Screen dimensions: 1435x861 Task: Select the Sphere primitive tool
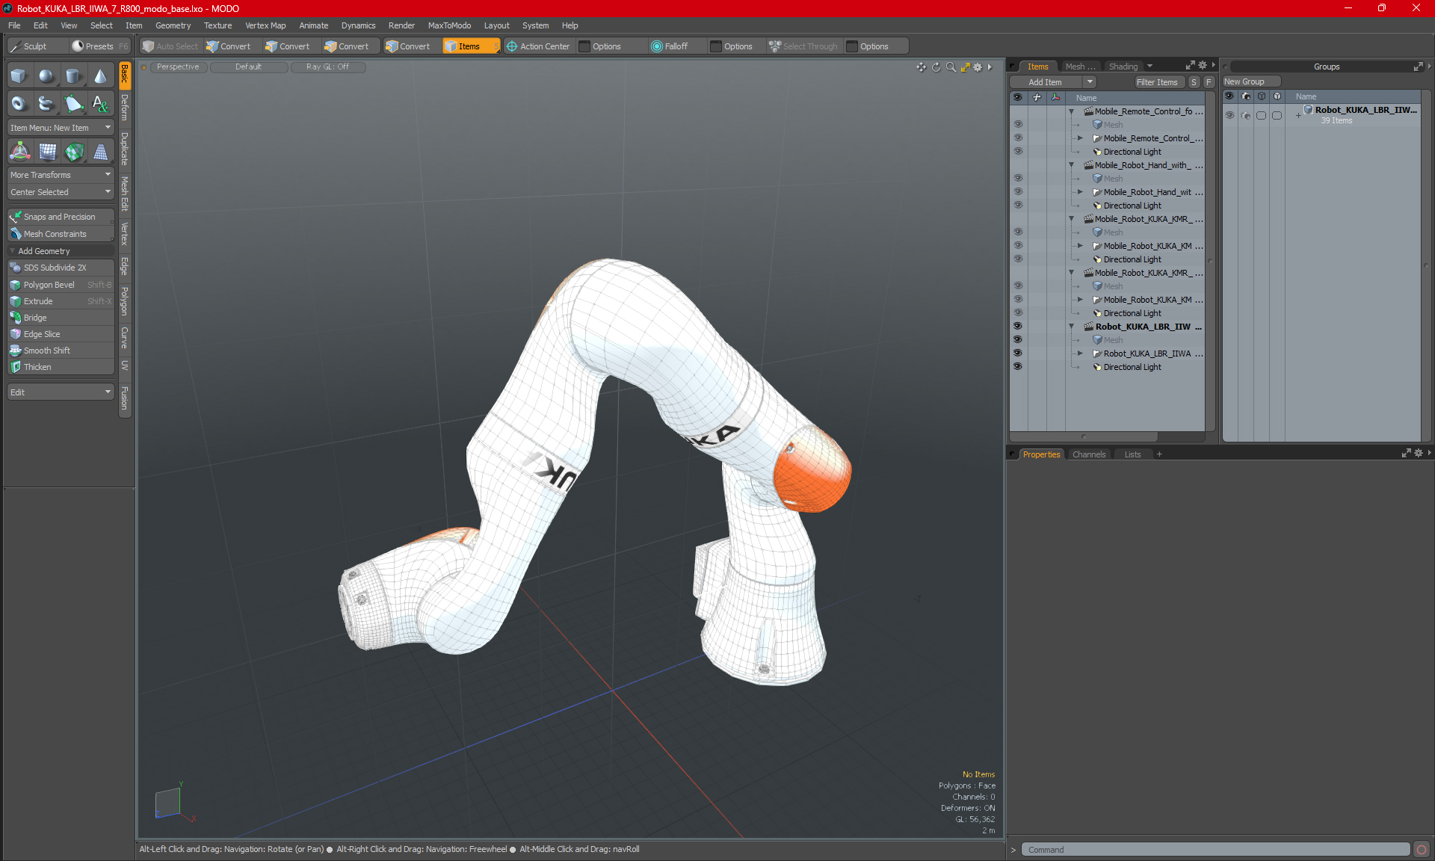tap(46, 75)
